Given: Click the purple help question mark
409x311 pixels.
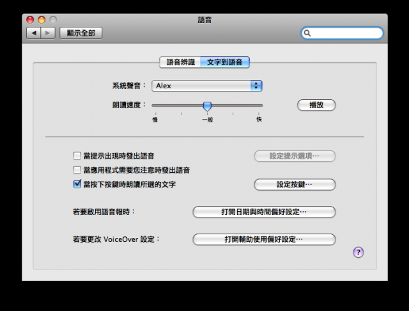Looking at the screenshot, I should click(x=358, y=252).
